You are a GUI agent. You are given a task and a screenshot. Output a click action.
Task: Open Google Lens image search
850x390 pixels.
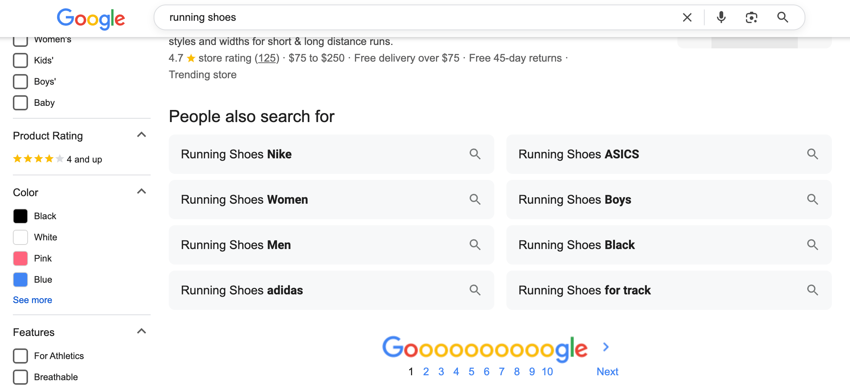(x=752, y=17)
